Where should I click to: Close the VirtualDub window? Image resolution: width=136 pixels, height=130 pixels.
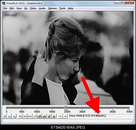click(x=130, y=2)
